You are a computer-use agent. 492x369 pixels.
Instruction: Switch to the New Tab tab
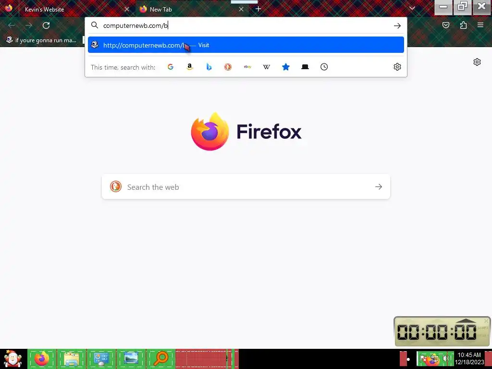[192, 9]
